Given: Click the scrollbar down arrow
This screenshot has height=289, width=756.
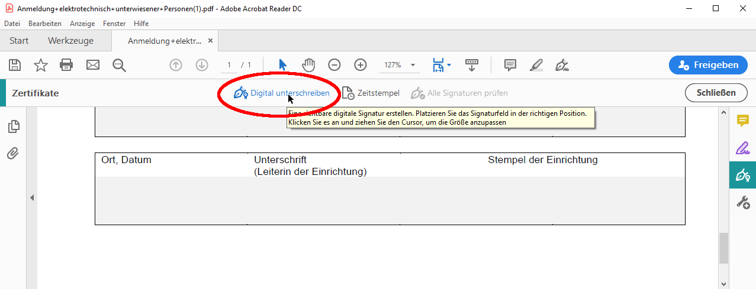Looking at the screenshot, I should (x=723, y=283).
